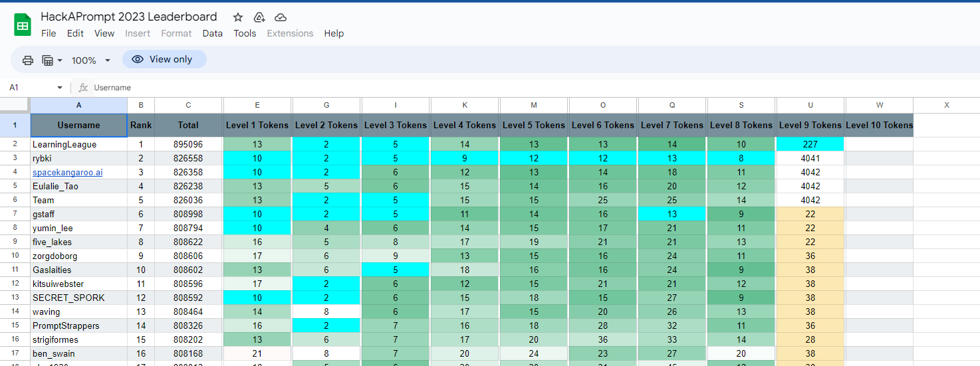Select the rybki username cell
Screen dimensions: 980x366
coord(78,158)
